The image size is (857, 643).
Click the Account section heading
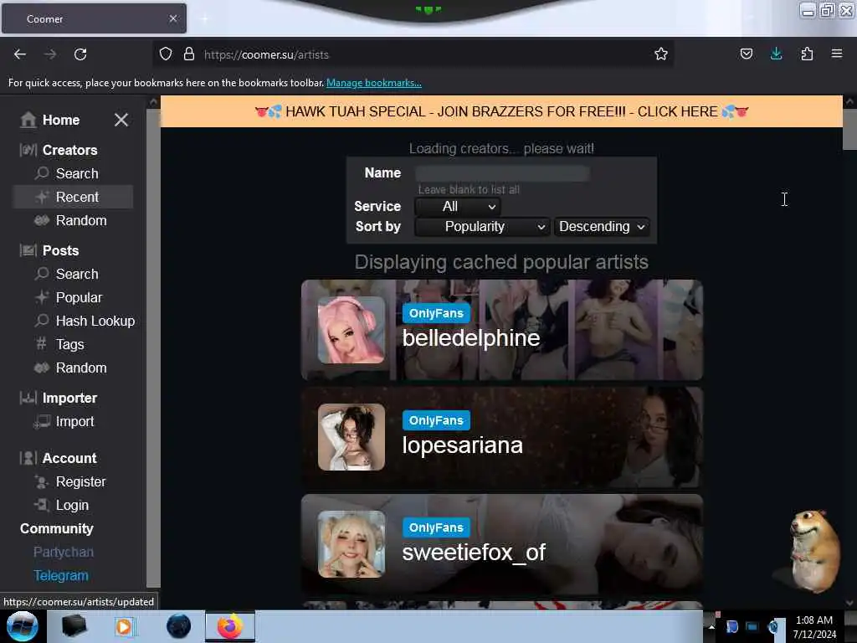click(69, 458)
